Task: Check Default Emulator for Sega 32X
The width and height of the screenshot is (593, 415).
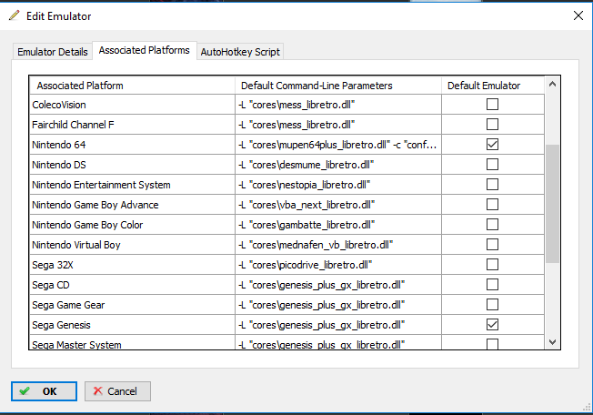Action: (492, 265)
